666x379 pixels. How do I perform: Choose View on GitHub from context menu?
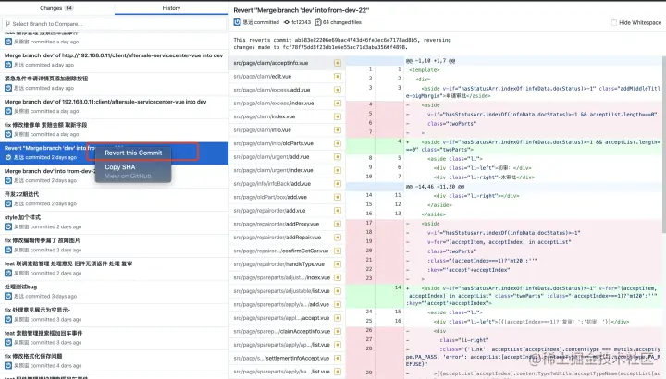(x=128, y=177)
